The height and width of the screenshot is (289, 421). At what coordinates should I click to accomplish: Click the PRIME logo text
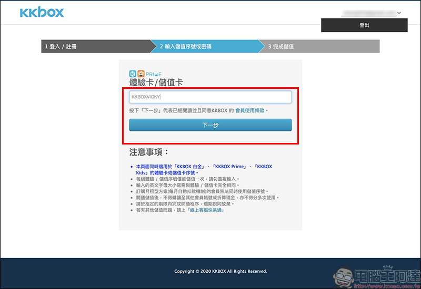click(154, 74)
